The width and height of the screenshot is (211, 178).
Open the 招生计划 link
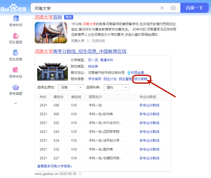coord(110,79)
